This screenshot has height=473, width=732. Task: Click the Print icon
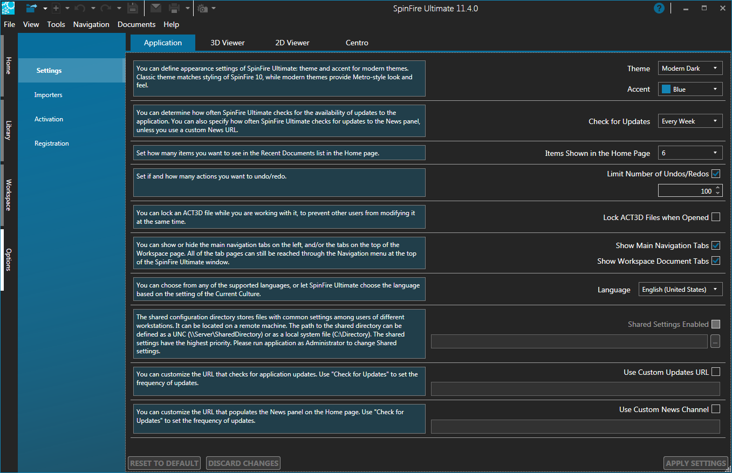(174, 8)
